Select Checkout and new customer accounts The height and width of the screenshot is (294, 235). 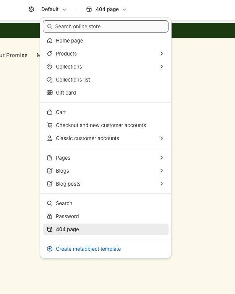pos(101,125)
